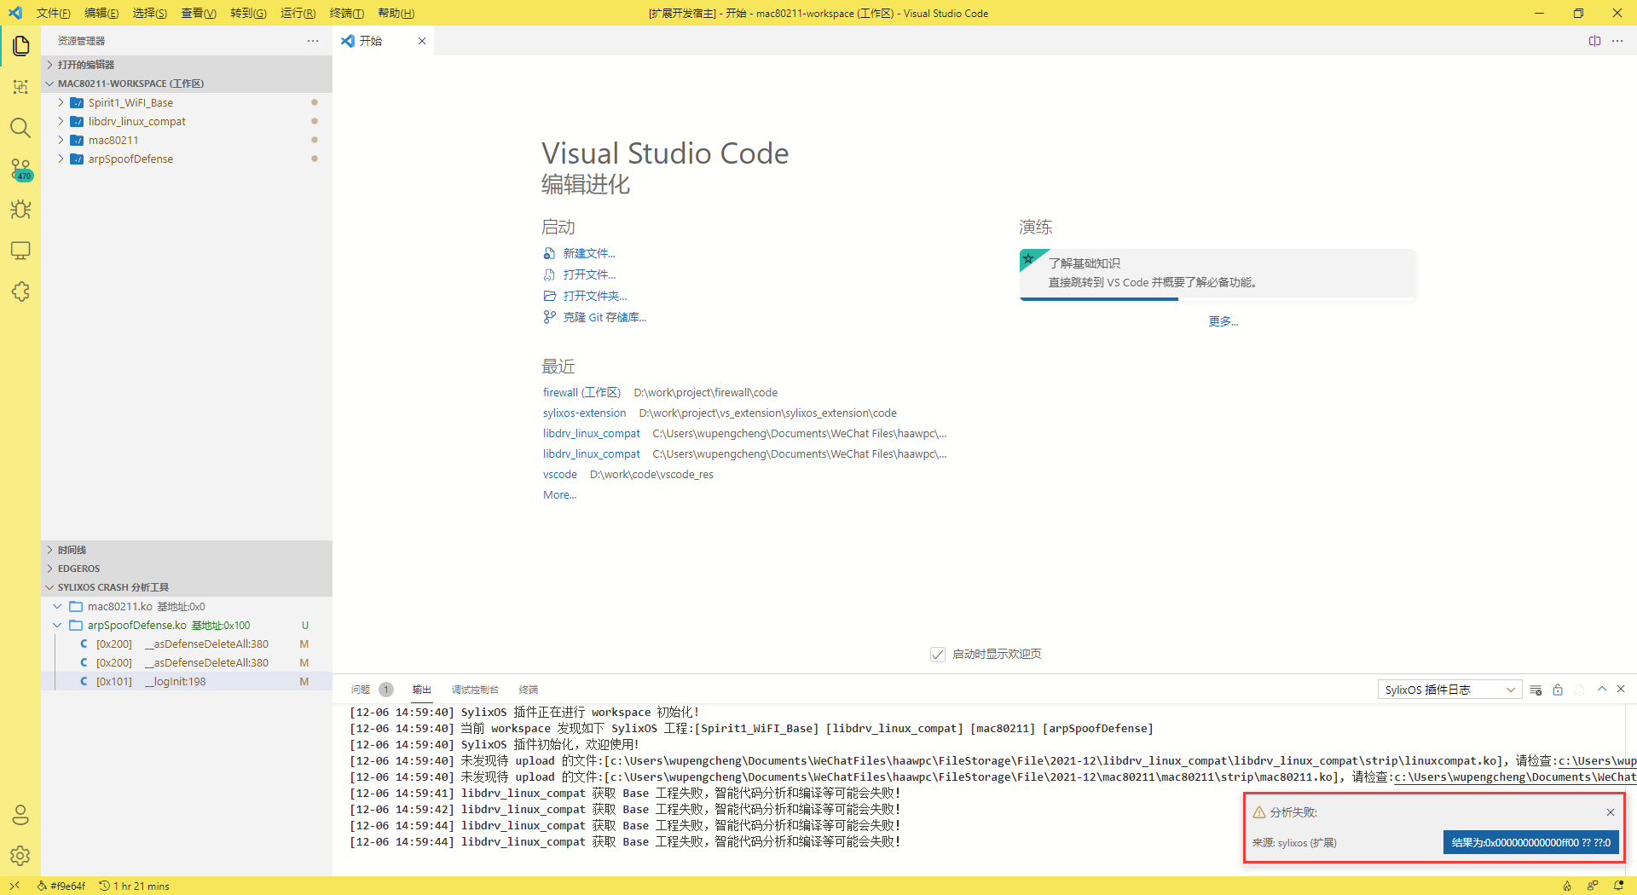Expand the EDGEROS section
The width and height of the screenshot is (1637, 895).
186,569
